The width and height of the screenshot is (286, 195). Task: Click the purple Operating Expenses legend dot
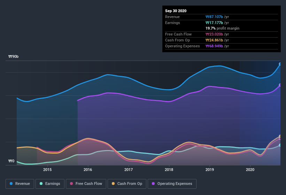point(153,184)
